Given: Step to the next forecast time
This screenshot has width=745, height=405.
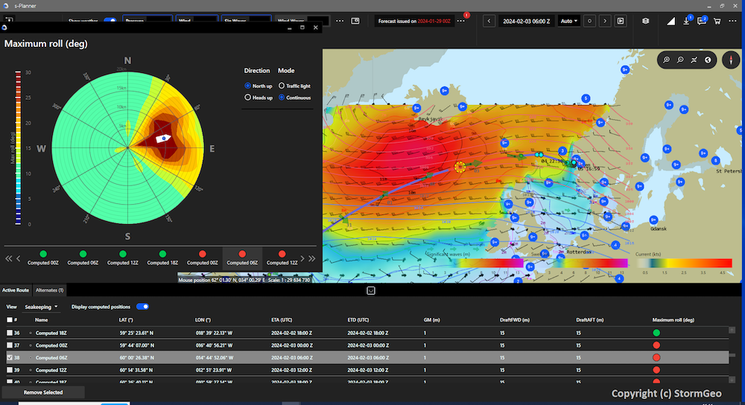Looking at the screenshot, I should [605, 21].
